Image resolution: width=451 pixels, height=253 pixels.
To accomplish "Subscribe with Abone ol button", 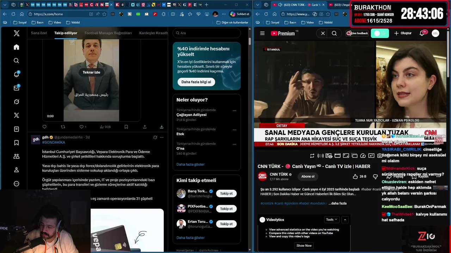I will pyautogui.click(x=308, y=176).
